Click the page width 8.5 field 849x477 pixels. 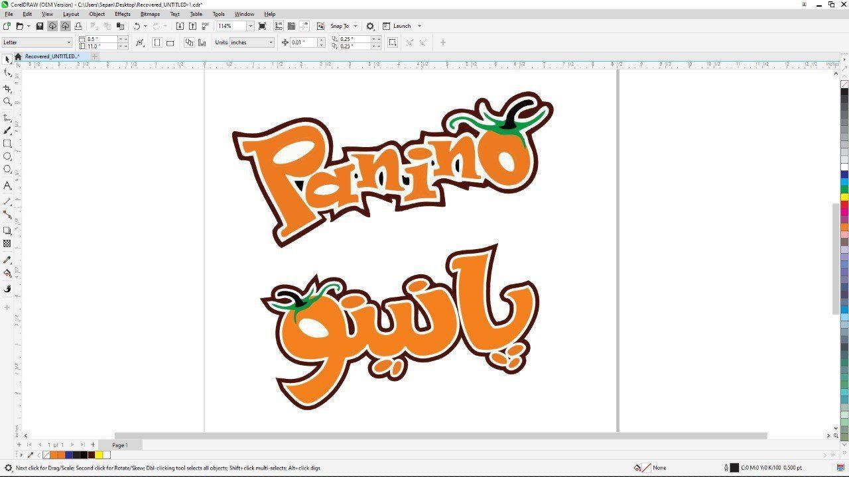tap(102, 39)
